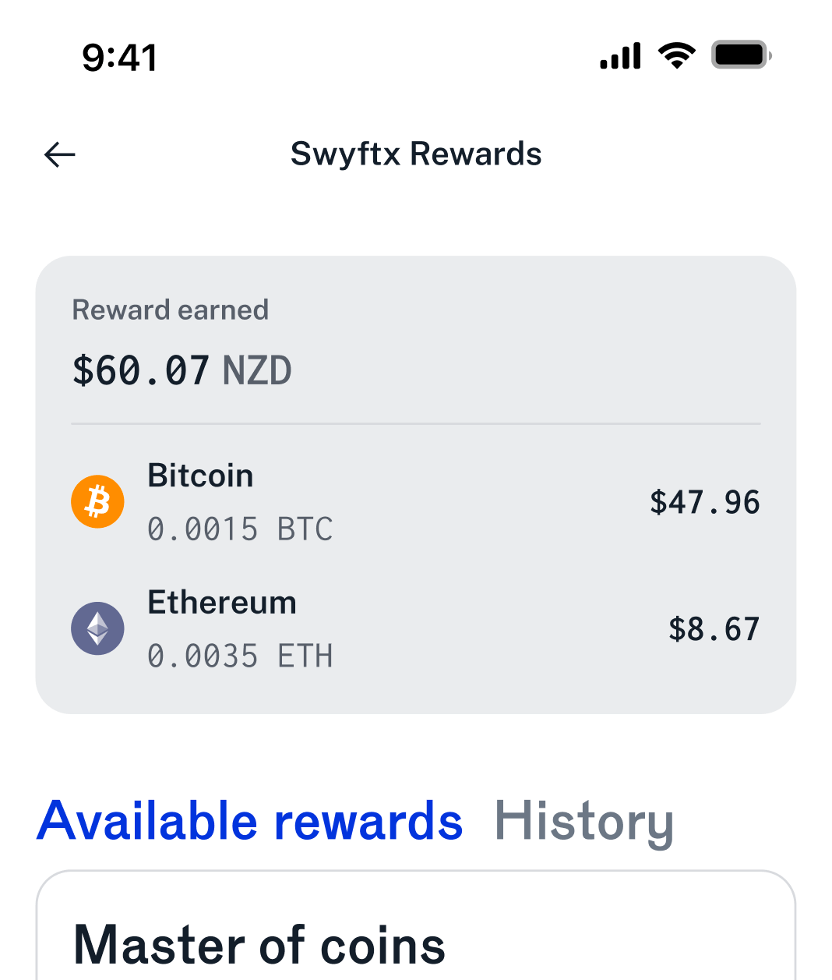Open the Bitcoin reward row name
This screenshot has width=832, height=980.
tap(200, 476)
